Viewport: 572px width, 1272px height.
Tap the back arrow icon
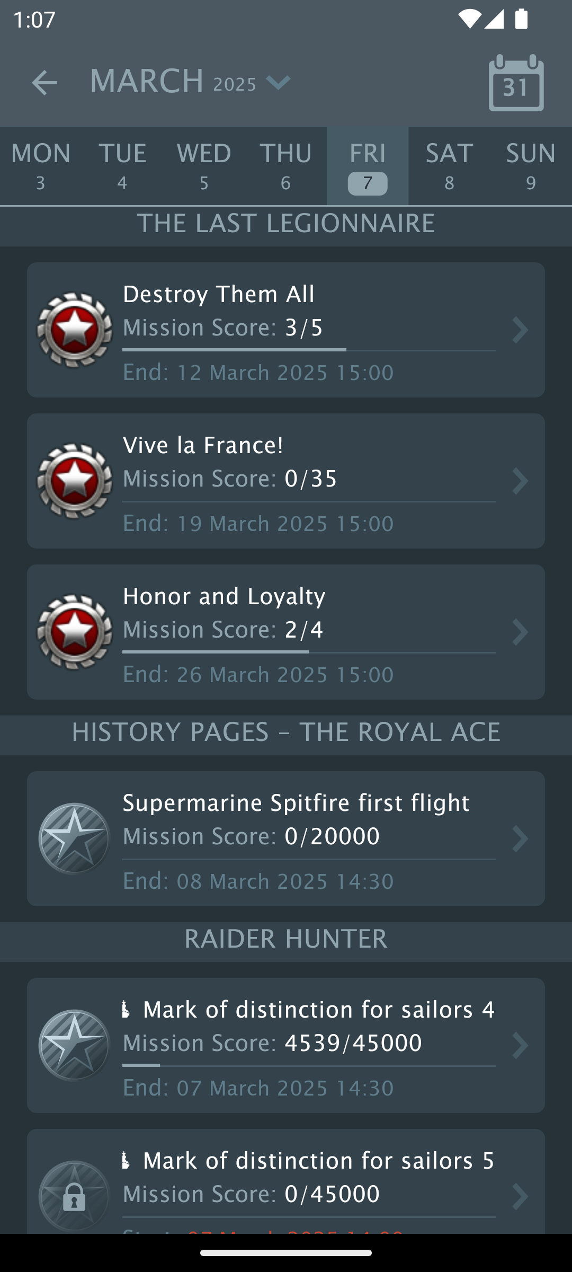[44, 83]
